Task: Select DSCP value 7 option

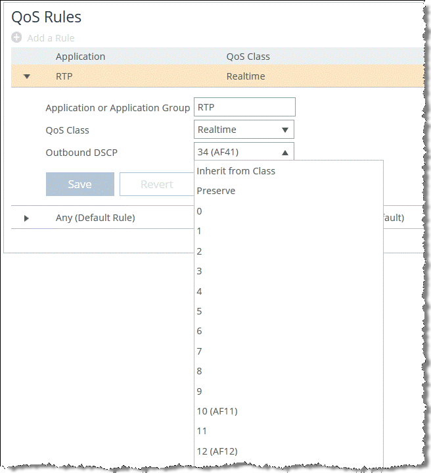Action: (200, 351)
